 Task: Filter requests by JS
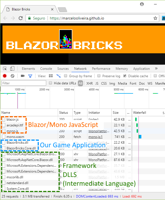(x=97, y=84)
